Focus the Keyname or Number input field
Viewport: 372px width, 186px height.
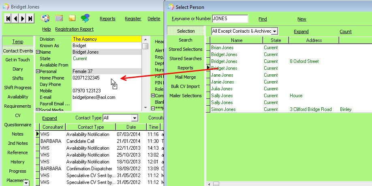(230, 19)
